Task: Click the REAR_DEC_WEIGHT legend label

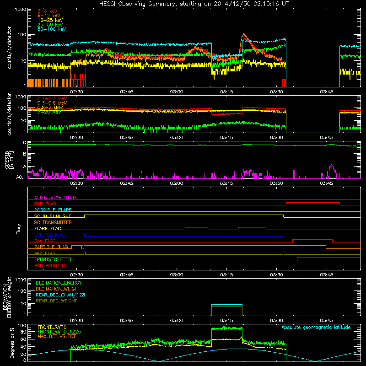Action: [56, 301]
